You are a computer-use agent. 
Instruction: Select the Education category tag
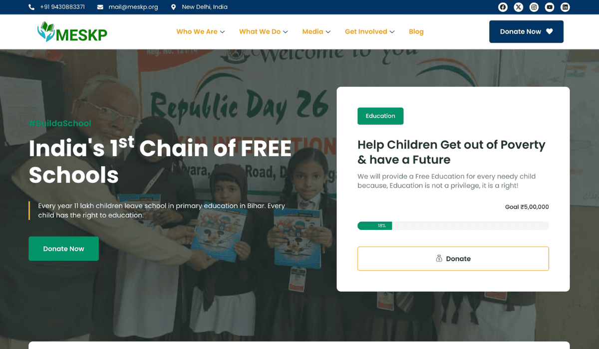[380, 116]
